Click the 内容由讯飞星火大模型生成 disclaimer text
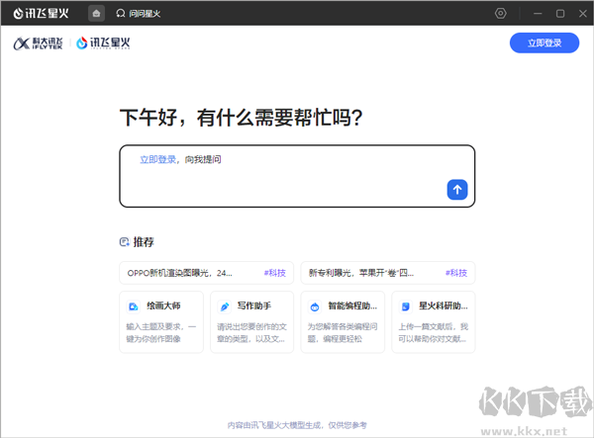 (x=297, y=425)
